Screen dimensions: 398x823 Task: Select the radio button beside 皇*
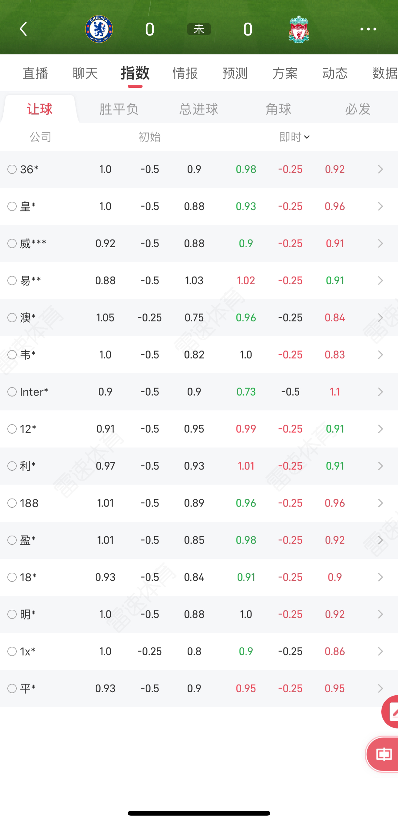pos(12,206)
